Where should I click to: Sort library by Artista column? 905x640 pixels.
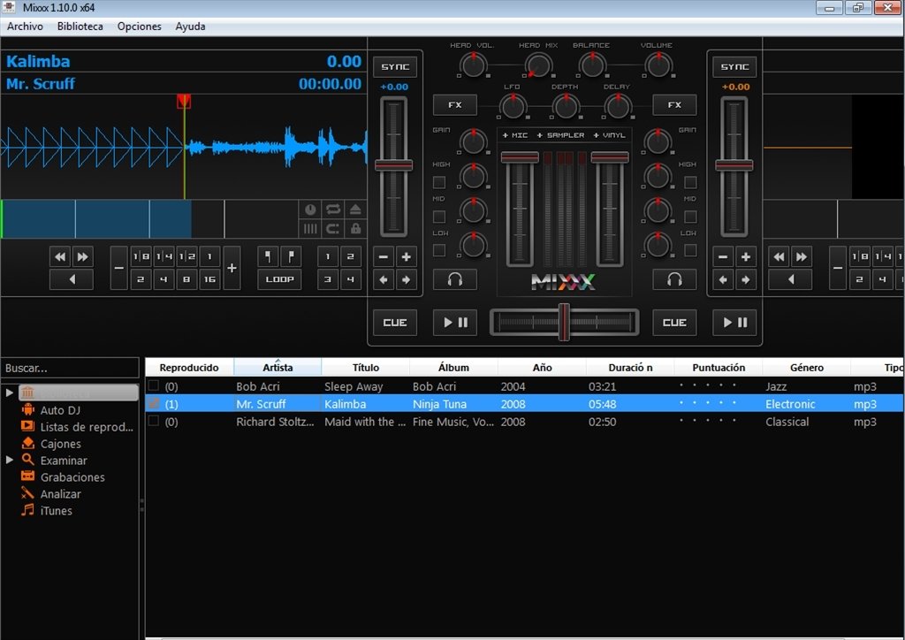point(278,368)
